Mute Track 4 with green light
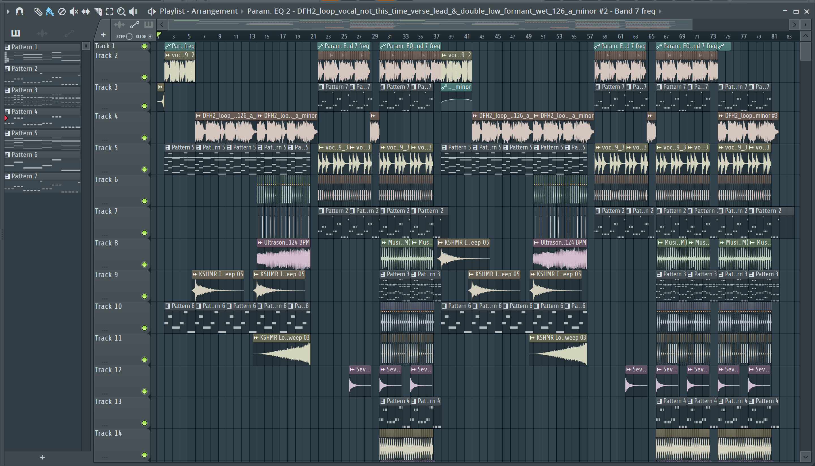Viewport: 815px width, 466px height. click(x=145, y=138)
